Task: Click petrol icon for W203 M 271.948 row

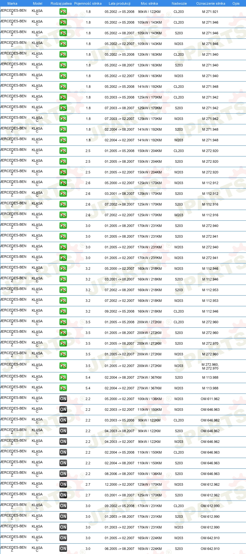Action: coord(63,140)
